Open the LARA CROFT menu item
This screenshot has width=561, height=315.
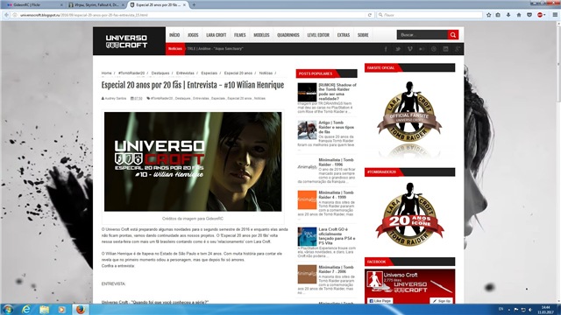coord(217,35)
